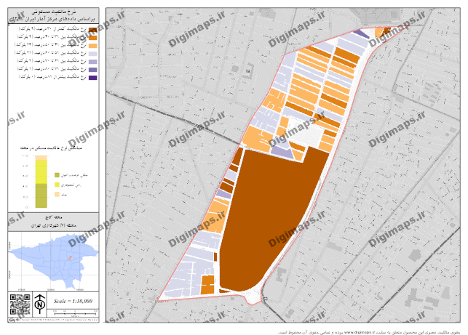This screenshot has width=468, height=335.
Task: Click the number 12 label on the map
Action: pos(247,71)
